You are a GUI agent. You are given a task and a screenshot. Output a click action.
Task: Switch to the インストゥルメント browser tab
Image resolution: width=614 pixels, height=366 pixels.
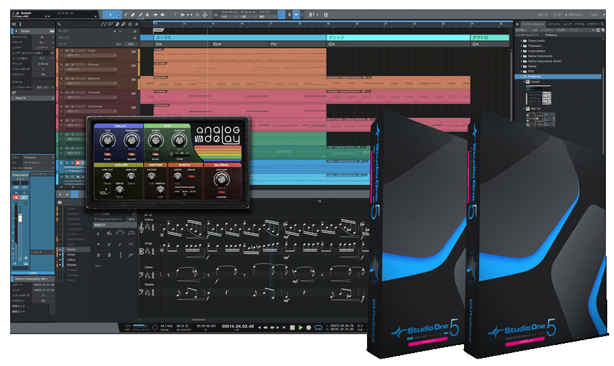pyautogui.click(x=533, y=24)
